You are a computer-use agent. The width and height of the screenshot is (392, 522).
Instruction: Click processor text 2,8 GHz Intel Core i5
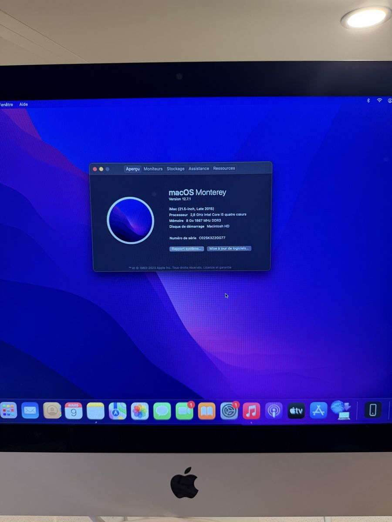pyautogui.click(x=218, y=214)
